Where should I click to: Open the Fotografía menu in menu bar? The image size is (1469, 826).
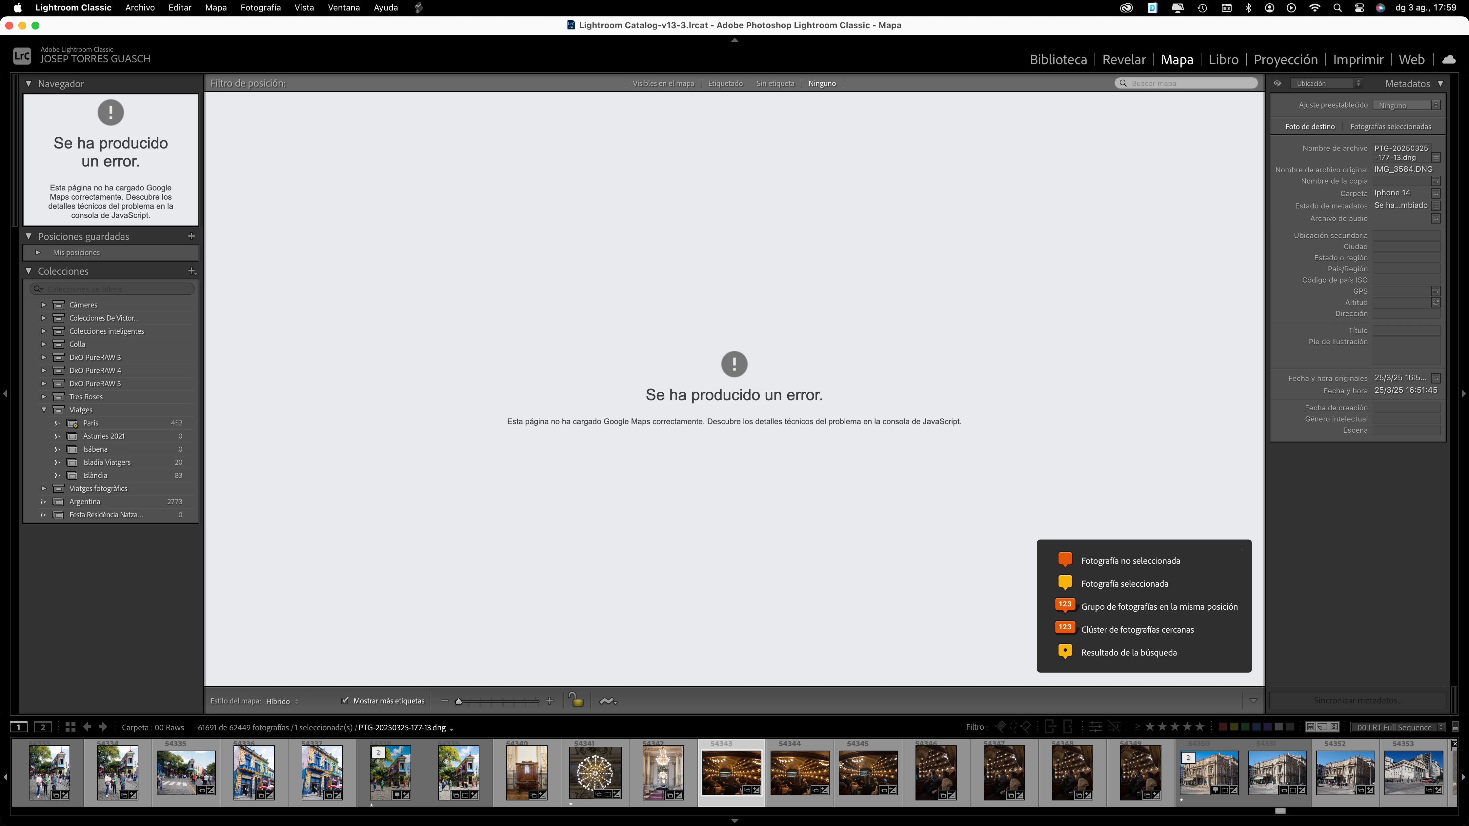[x=260, y=8]
